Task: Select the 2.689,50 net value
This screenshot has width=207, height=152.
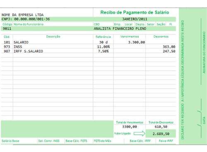Action: click(161, 134)
